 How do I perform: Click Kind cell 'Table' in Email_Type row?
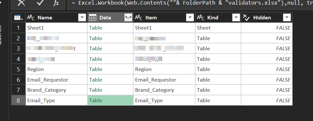coord(218,101)
